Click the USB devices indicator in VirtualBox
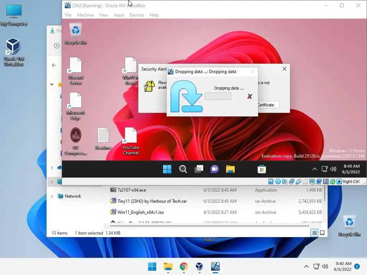Viewport: 367px width, 275px height. (x=299, y=182)
